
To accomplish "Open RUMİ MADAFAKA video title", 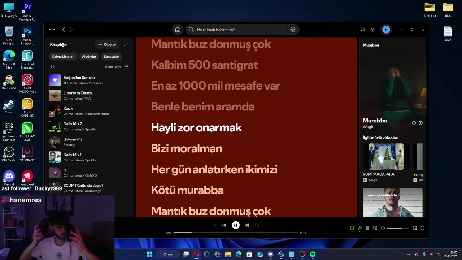I will [379, 174].
